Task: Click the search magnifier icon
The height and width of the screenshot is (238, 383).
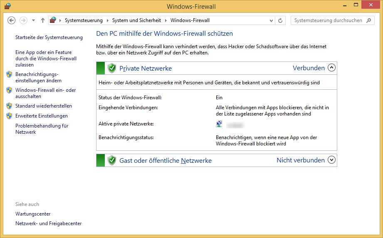Action: (369, 20)
